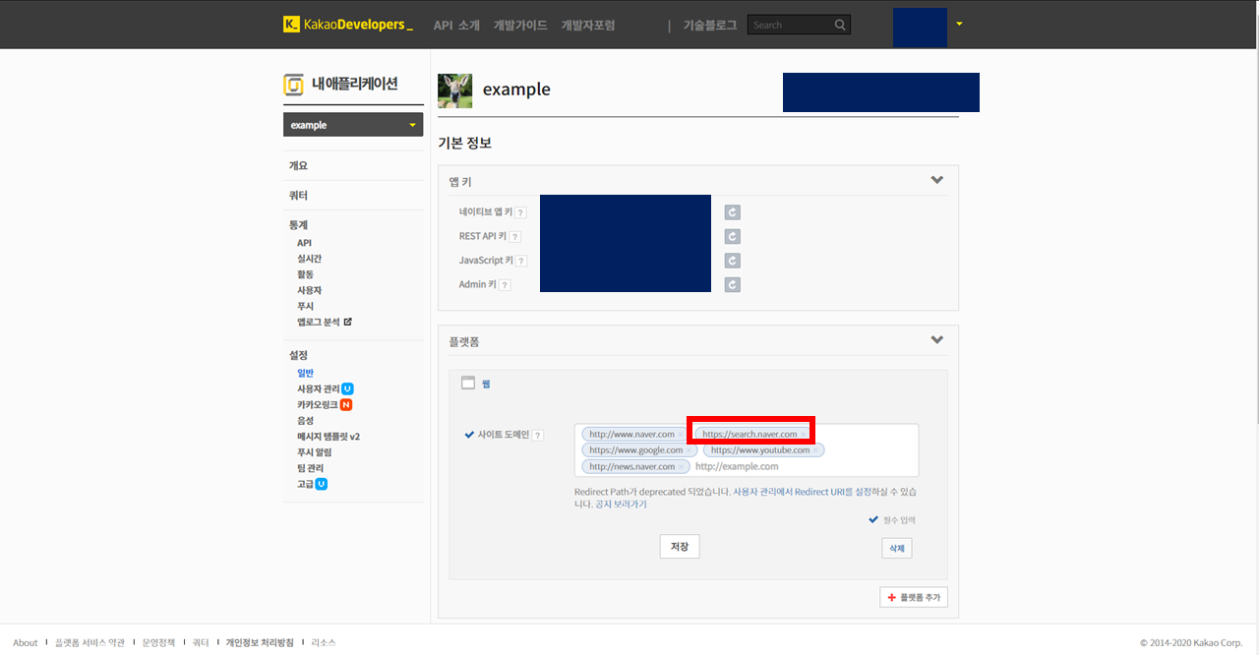Open help for REST API 키
This screenshot has width=1259, height=655.
coord(514,237)
